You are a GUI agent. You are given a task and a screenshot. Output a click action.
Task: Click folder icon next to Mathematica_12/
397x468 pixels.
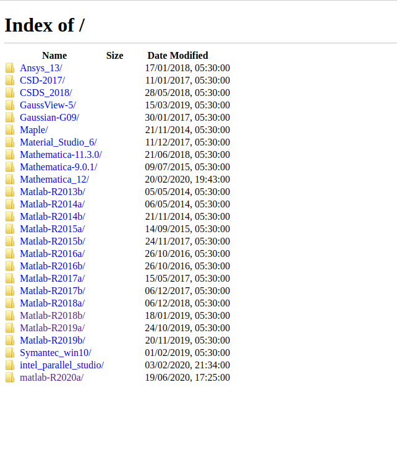pos(10,180)
